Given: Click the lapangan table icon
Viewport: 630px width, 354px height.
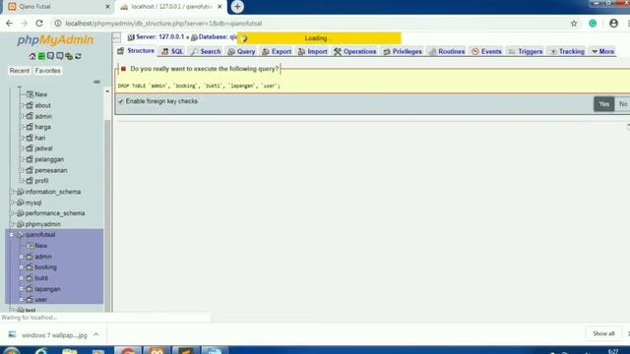Looking at the screenshot, I should pyautogui.click(x=30, y=288).
